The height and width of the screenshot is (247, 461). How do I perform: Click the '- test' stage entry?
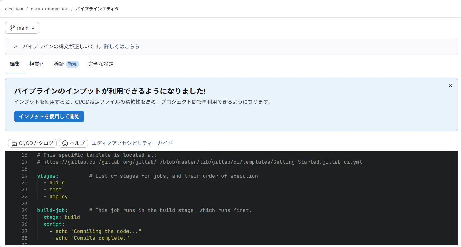pos(52,190)
